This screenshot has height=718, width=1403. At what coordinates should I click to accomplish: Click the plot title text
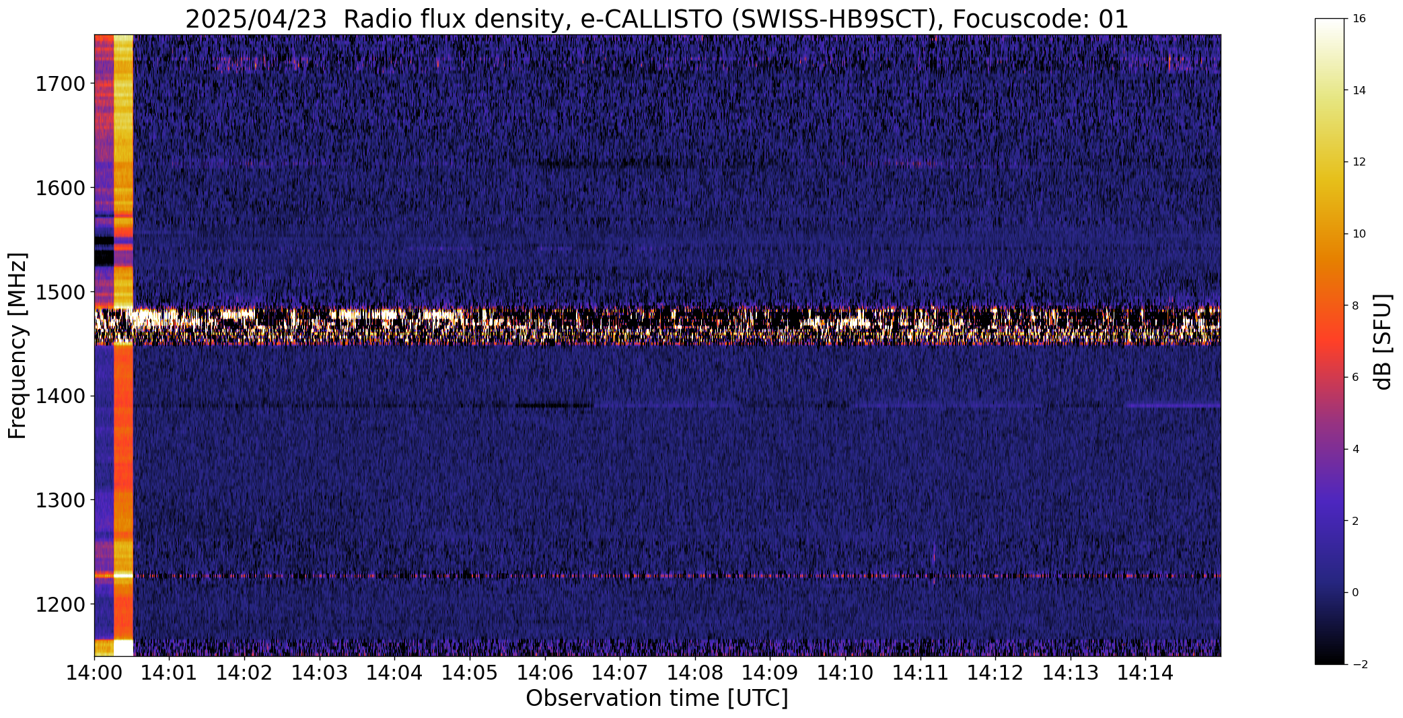coord(657,19)
